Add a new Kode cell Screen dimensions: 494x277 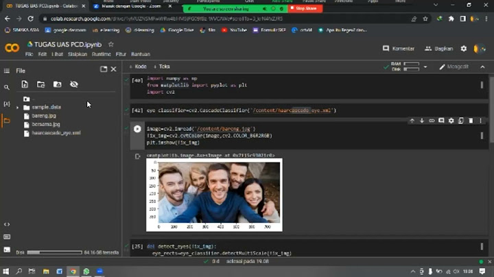point(138,67)
